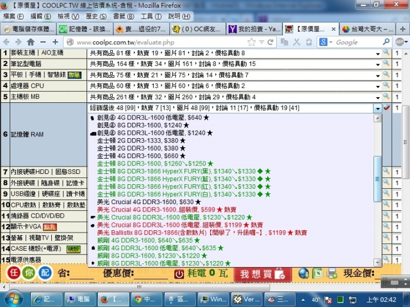Click the paste clipboard toolbar icon

coord(309,42)
